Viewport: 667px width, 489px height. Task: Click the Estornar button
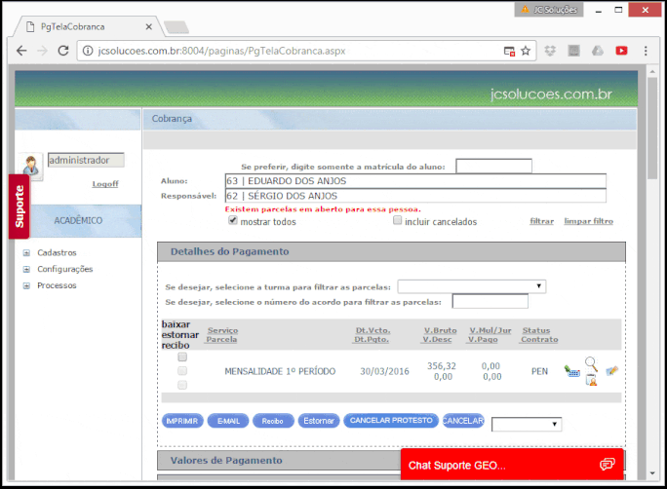pyautogui.click(x=319, y=421)
